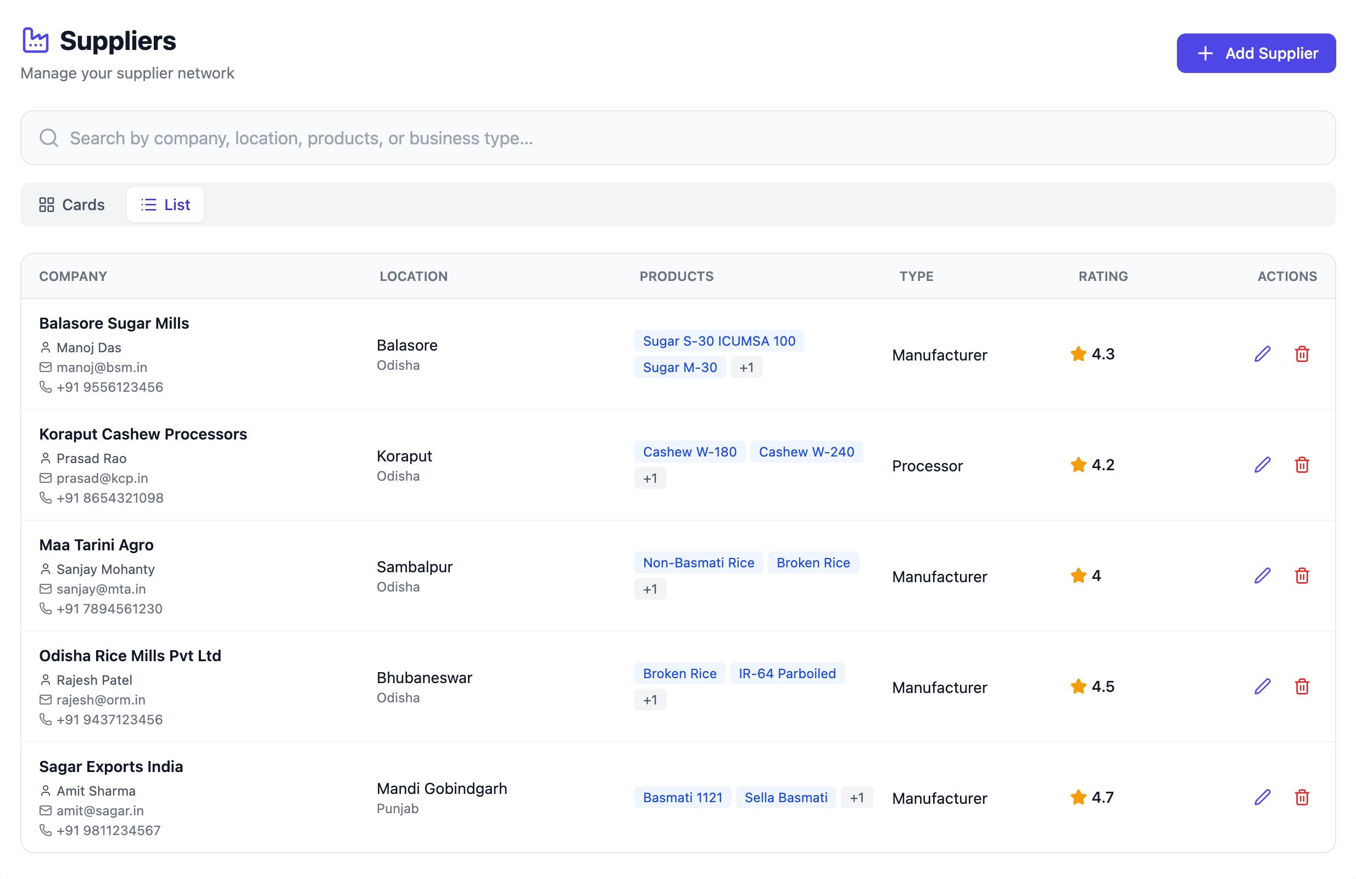Select the Cashew W-180 product tag
The width and height of the screenshot is (1356, 879).
click(689, 452)
